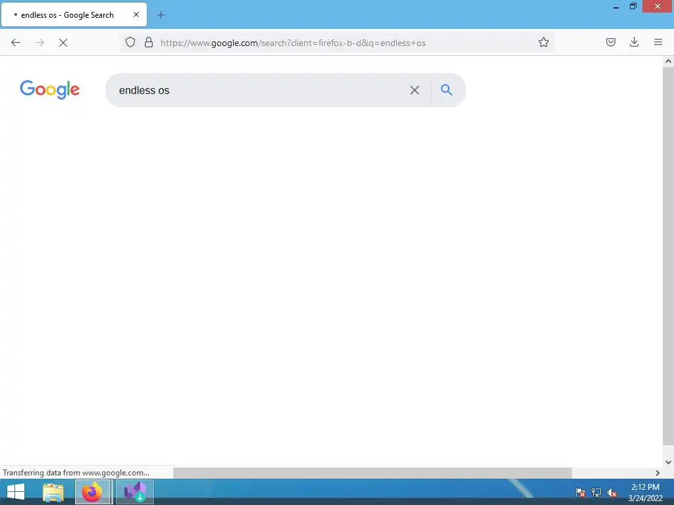Click the network tray icon

(x=596, y=492)
